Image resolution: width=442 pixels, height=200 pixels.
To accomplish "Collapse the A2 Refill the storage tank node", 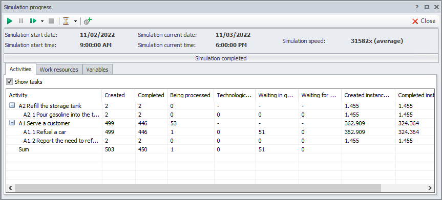I will tap(12, 106).
